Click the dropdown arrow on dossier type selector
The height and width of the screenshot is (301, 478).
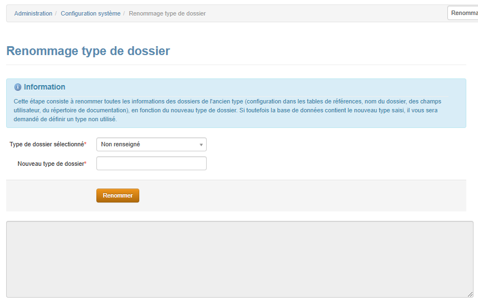(201, 145)
